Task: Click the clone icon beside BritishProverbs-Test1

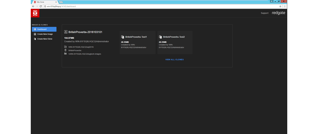Action: click(123, 37)
